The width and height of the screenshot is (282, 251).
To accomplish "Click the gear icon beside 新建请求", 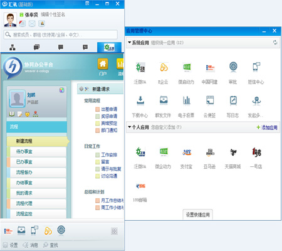I will tap(81, 89).
